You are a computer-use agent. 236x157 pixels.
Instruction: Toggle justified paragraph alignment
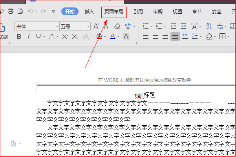175,36
